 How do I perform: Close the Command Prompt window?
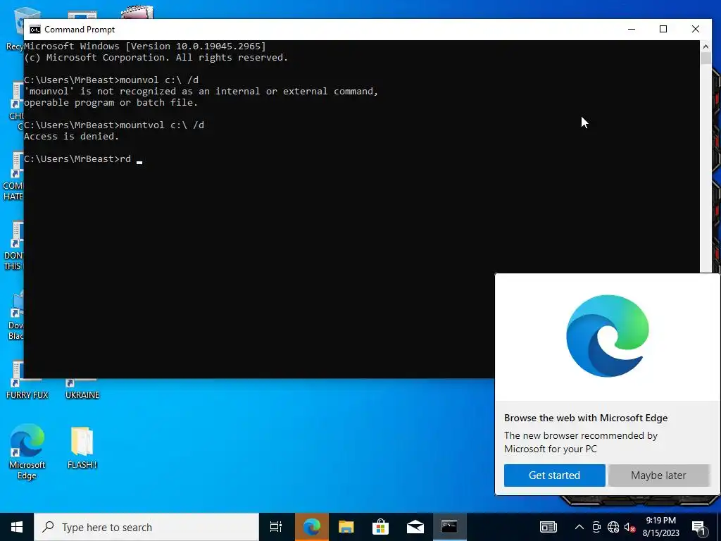pyautogui.click(x=695, y=29)
